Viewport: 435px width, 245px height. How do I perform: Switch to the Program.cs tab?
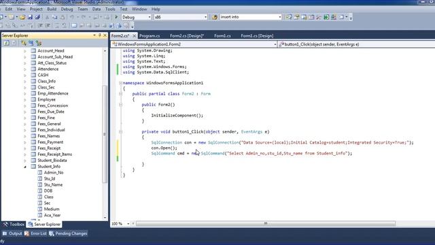150,36
